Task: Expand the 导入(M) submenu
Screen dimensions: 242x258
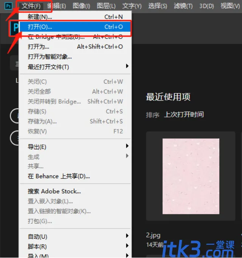Action: (75, 255)
